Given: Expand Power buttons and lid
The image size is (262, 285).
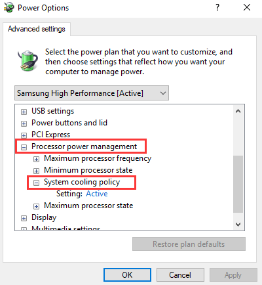Looking at the screenshot, I should pos(24,123).
